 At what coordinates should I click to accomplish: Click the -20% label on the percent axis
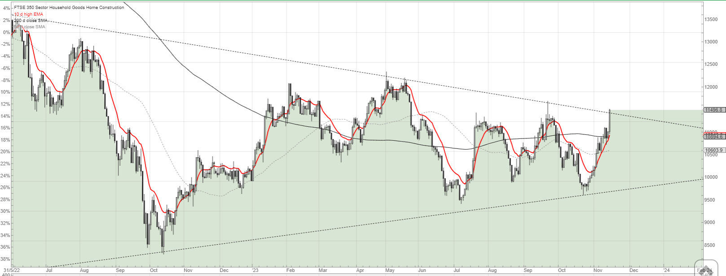tap(5, 151)
